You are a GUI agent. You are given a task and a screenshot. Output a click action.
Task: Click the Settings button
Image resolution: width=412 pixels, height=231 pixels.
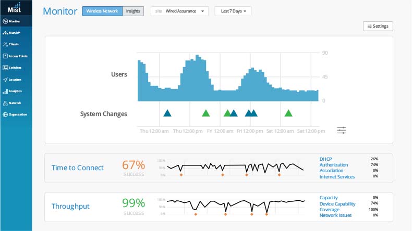pyautogui.click(x=378, y=26)
